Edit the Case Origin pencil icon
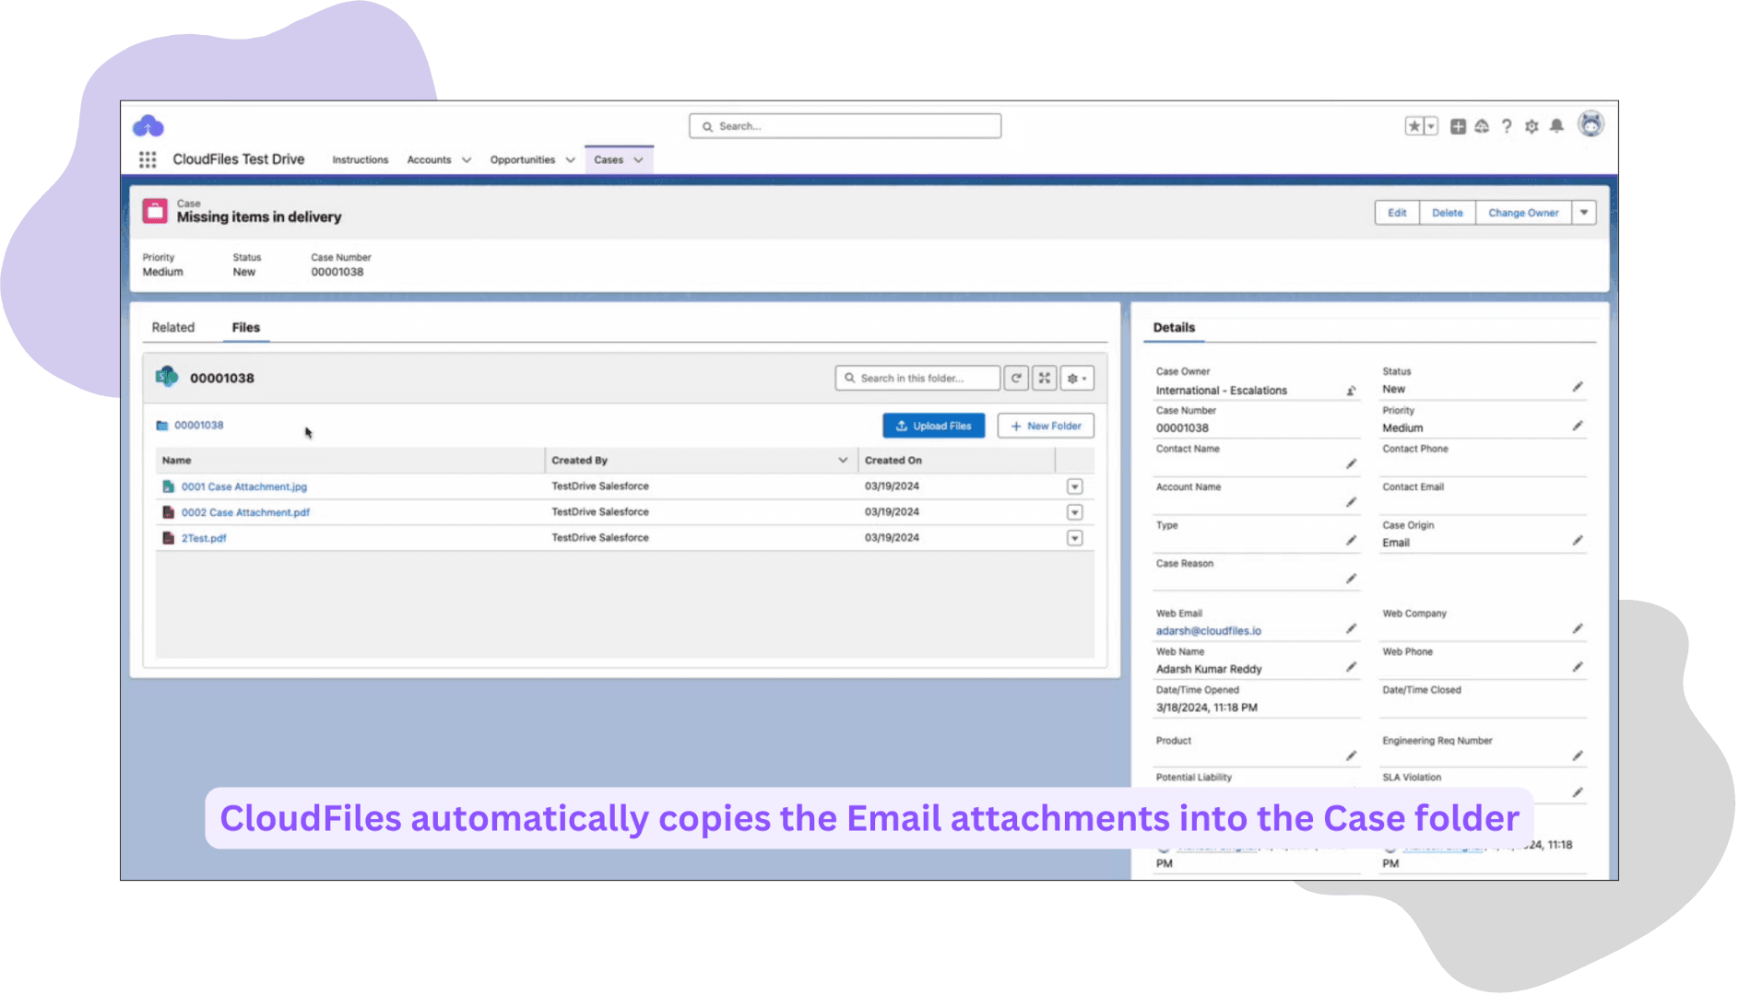Viewport: 1739px width, 995px height. coord(1578,540)
